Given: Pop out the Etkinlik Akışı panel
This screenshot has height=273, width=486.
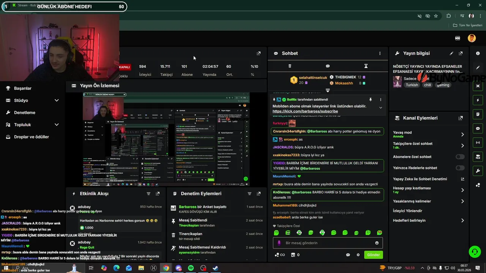Looking at the screenshot, I should [x=158, y=194].
